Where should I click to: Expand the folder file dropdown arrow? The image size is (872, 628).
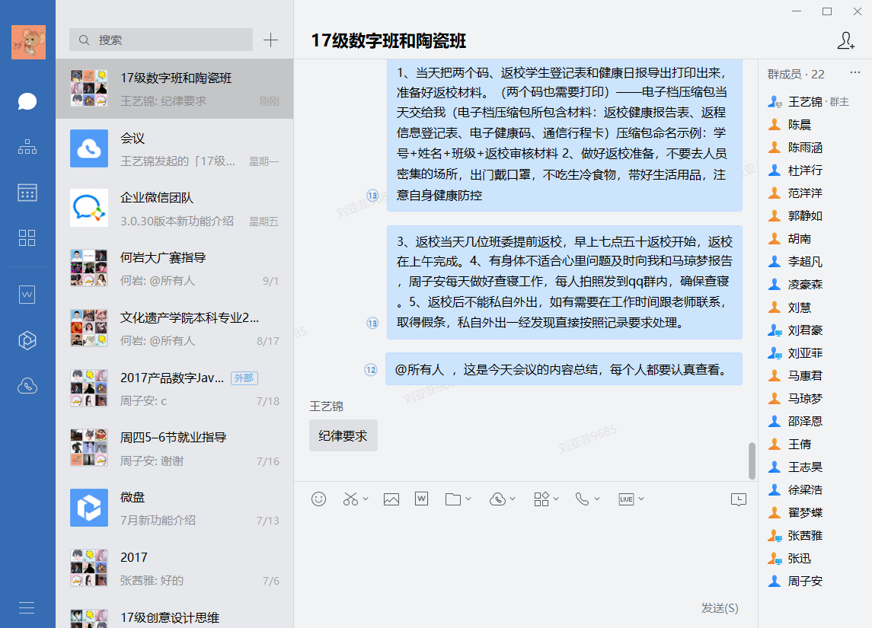pyautogui.click(x=468, y=499)
